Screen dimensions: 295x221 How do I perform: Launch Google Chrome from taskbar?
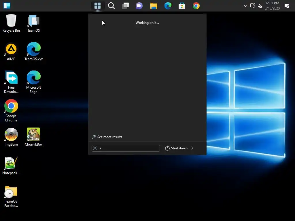click(196, 6)
